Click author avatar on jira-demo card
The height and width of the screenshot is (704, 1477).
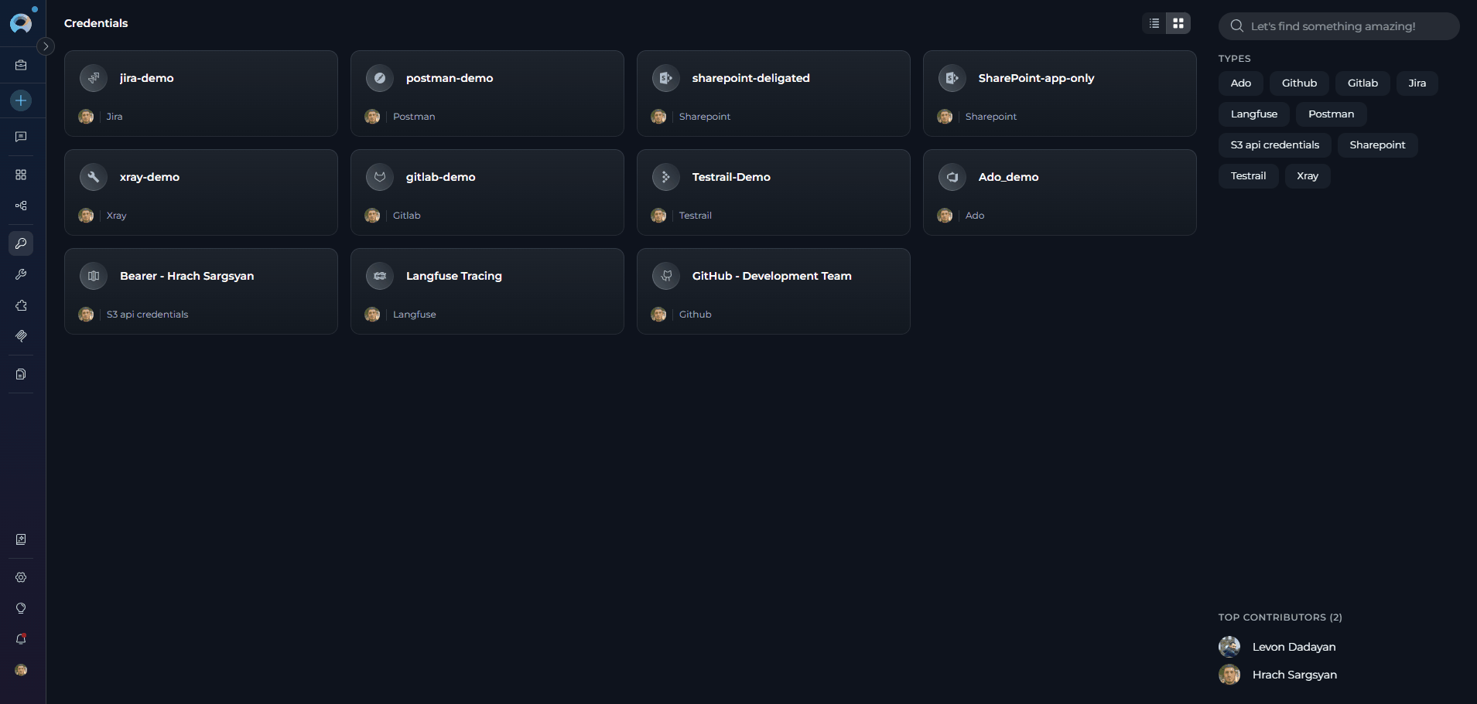pos(86,117)
